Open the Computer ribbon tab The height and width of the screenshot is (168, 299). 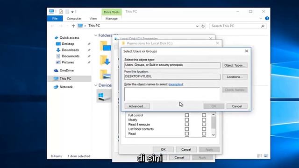coord(74,19)
